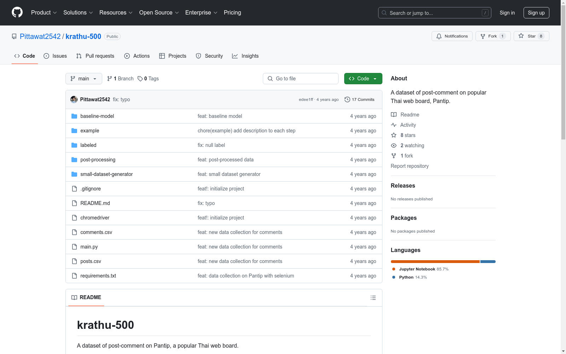Image resolution: width=566 pixels, height=354 pixels.
Task: Click the small-dataset-generator folder icon
Action: [x=74, y=174]
